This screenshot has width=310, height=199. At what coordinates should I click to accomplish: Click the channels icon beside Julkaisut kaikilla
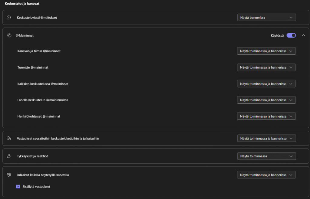9,175
